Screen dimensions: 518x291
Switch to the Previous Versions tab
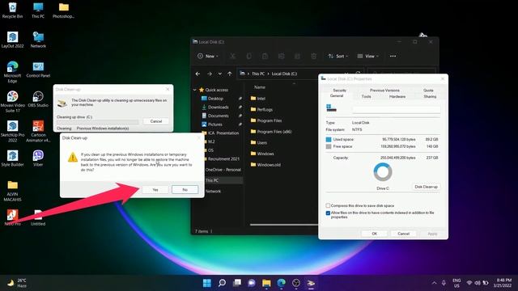[x=384, y=90]
